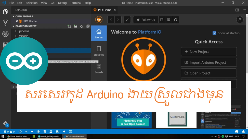248x139 pixels.
Task: Close PIO Home in Open Editors list
Action: pos(17,21)
